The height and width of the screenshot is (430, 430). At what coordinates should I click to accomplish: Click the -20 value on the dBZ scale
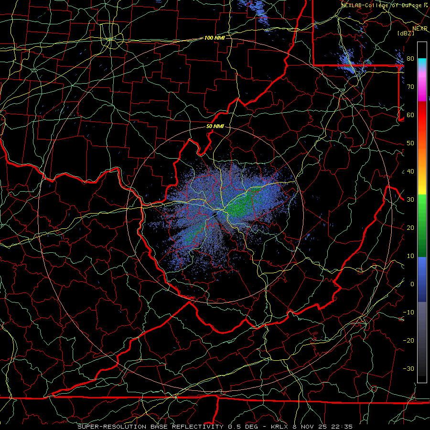point(408,341)
